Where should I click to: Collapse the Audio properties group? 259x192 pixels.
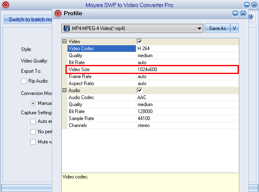point(64,90)
